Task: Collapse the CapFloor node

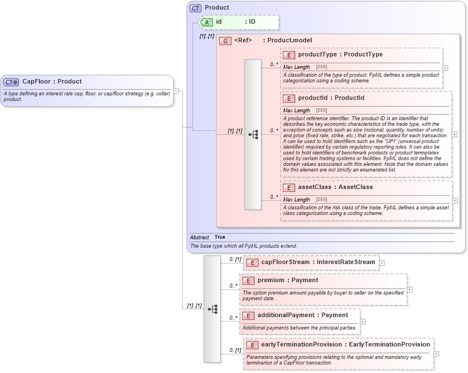Action: pos(176,91)
